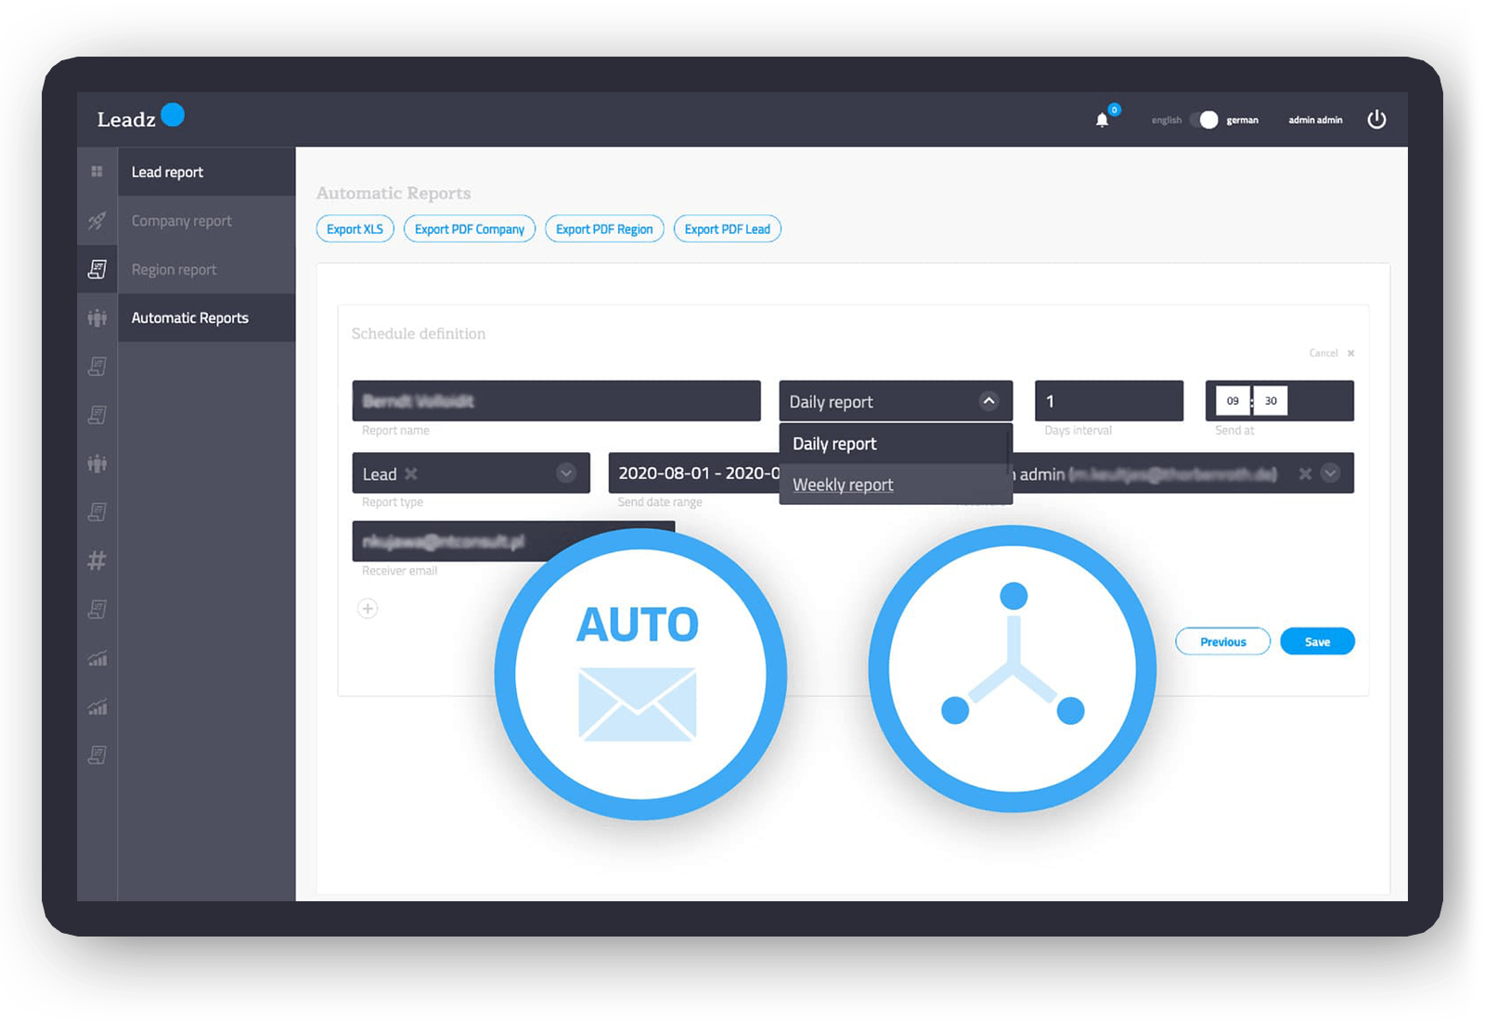Click the Schedule definition heading
The width and height of the screenshot is (1485, 1021).
tap(419, 333)
